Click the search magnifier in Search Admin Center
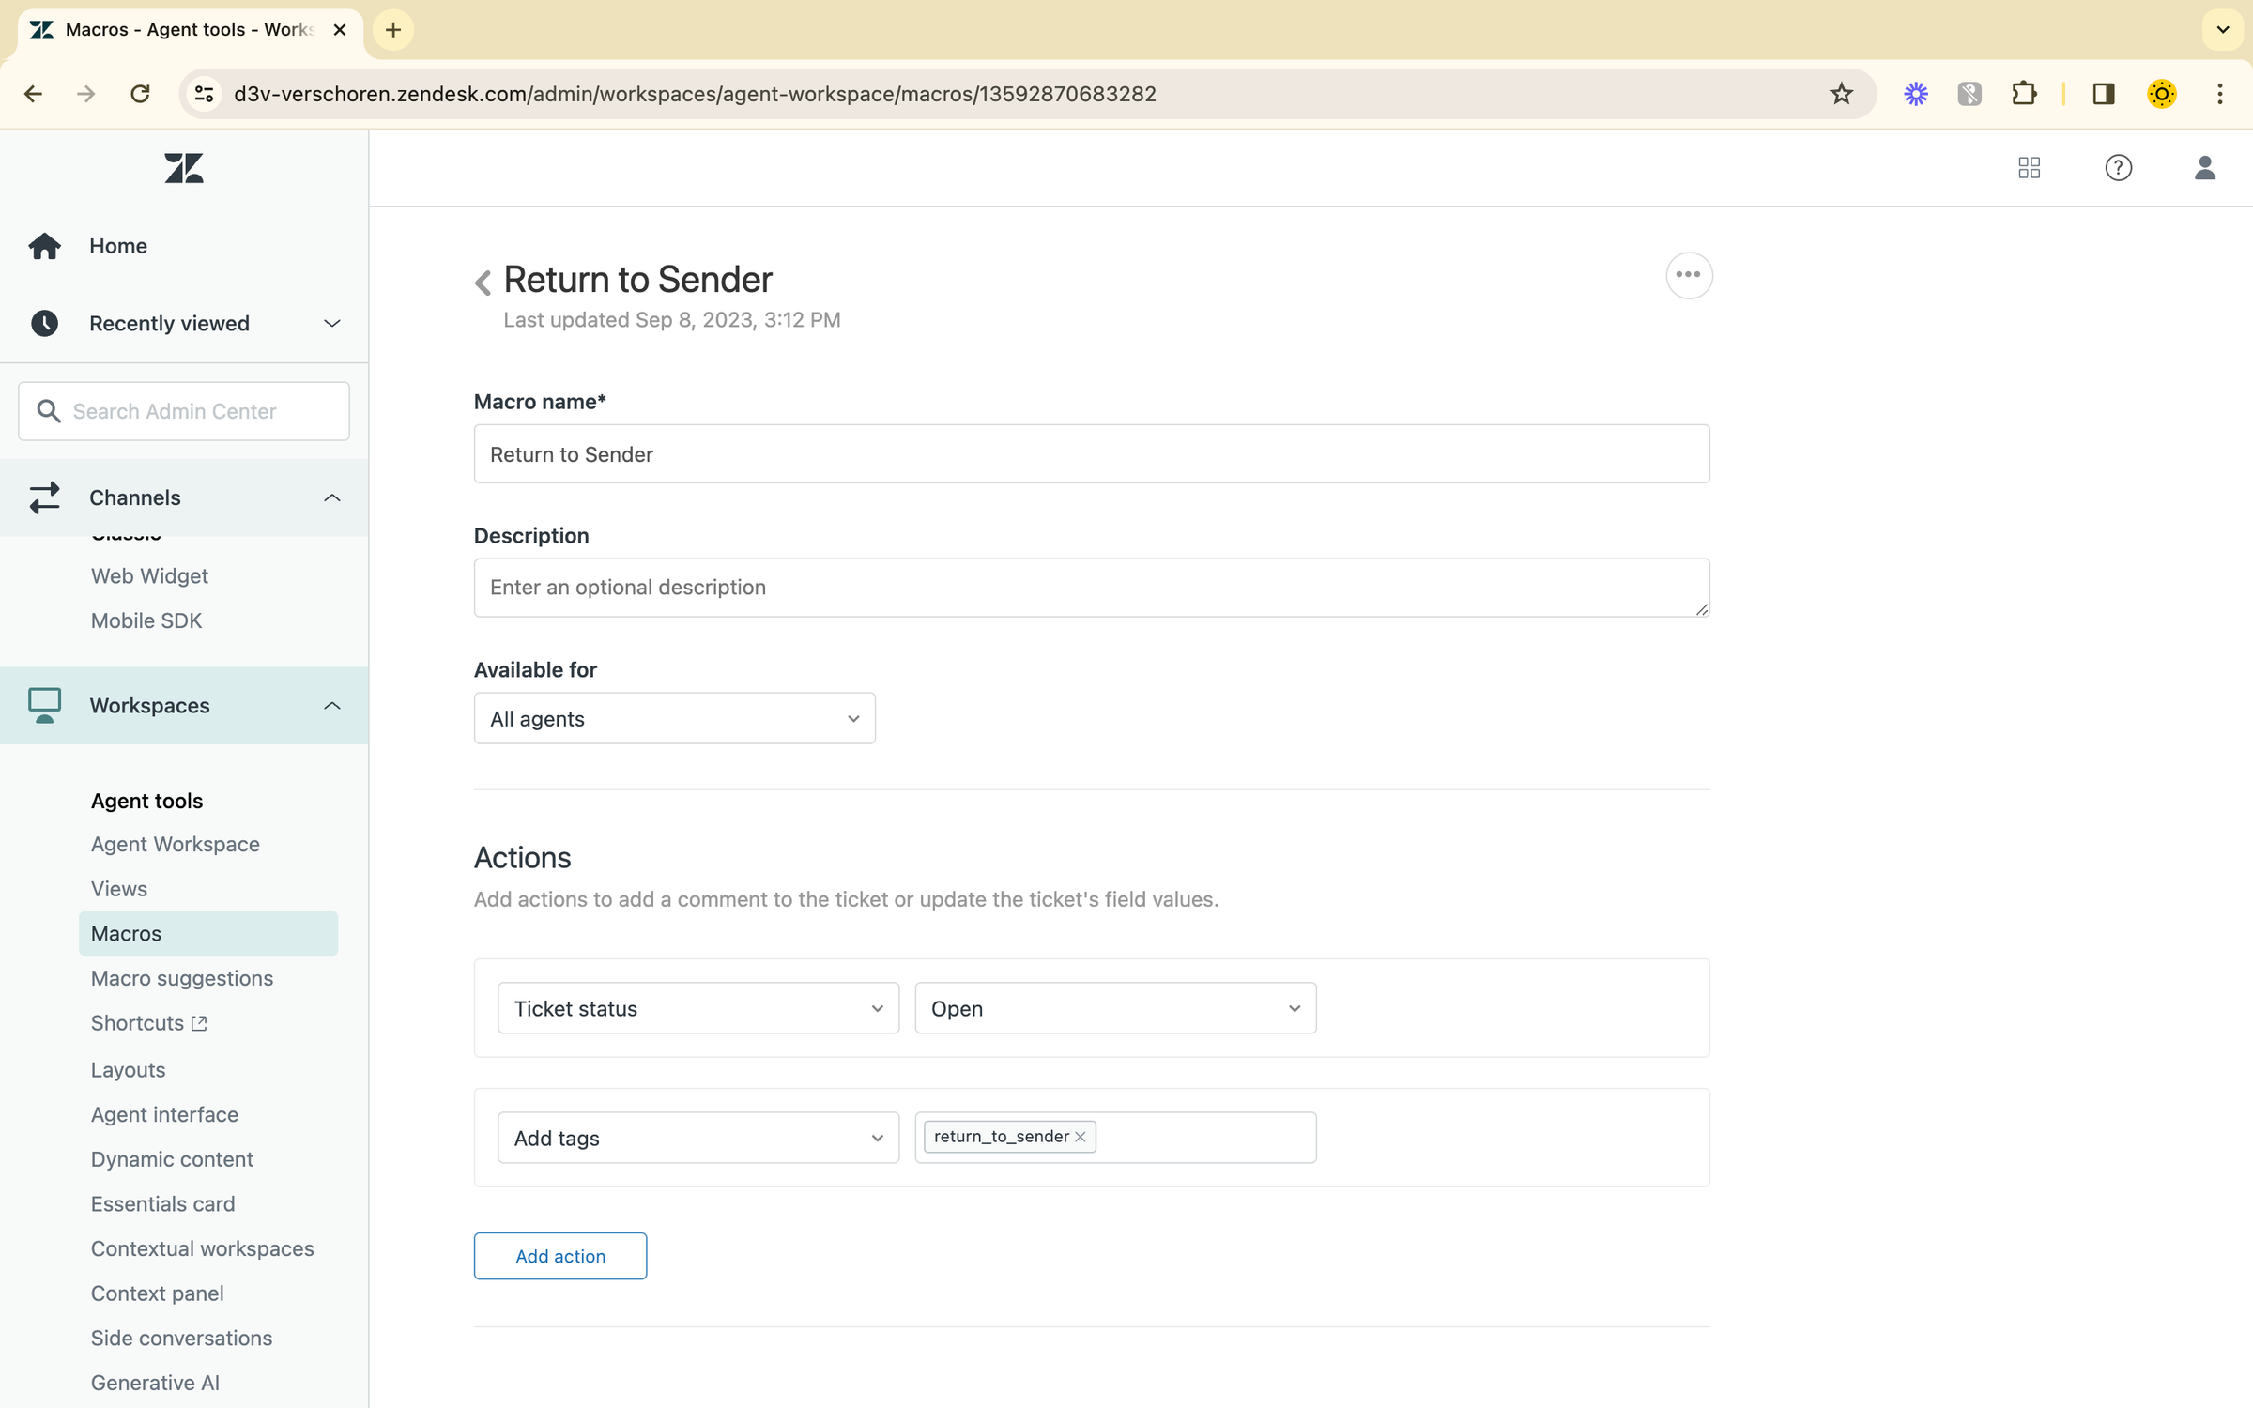Screen dimensions: 2253x1408 (x=50, y=411)
